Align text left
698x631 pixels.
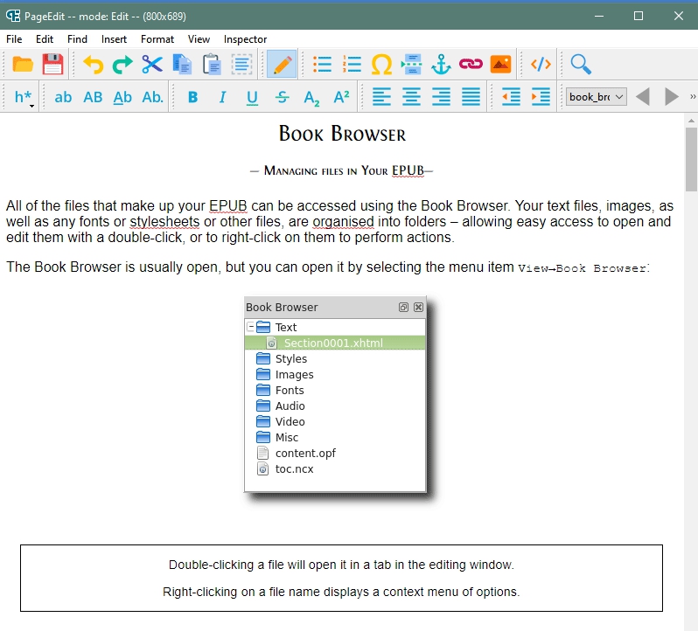point(381,97)
